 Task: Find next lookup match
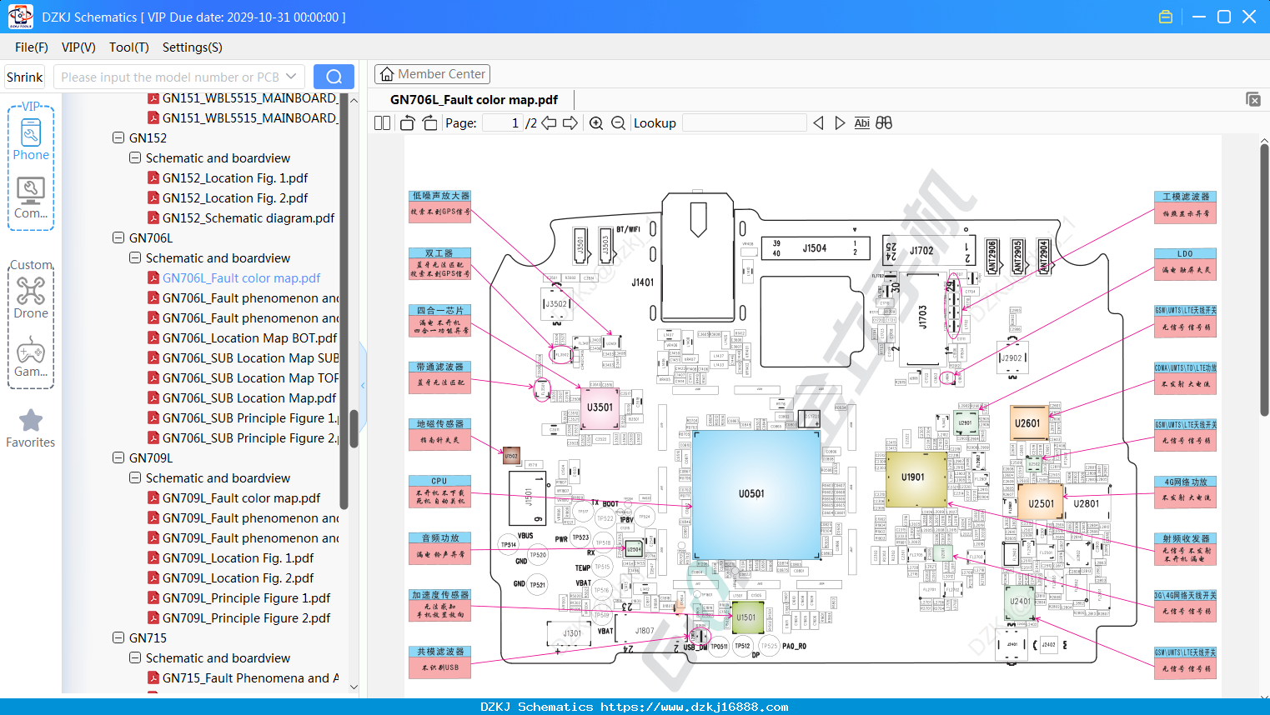pos(840,123)
